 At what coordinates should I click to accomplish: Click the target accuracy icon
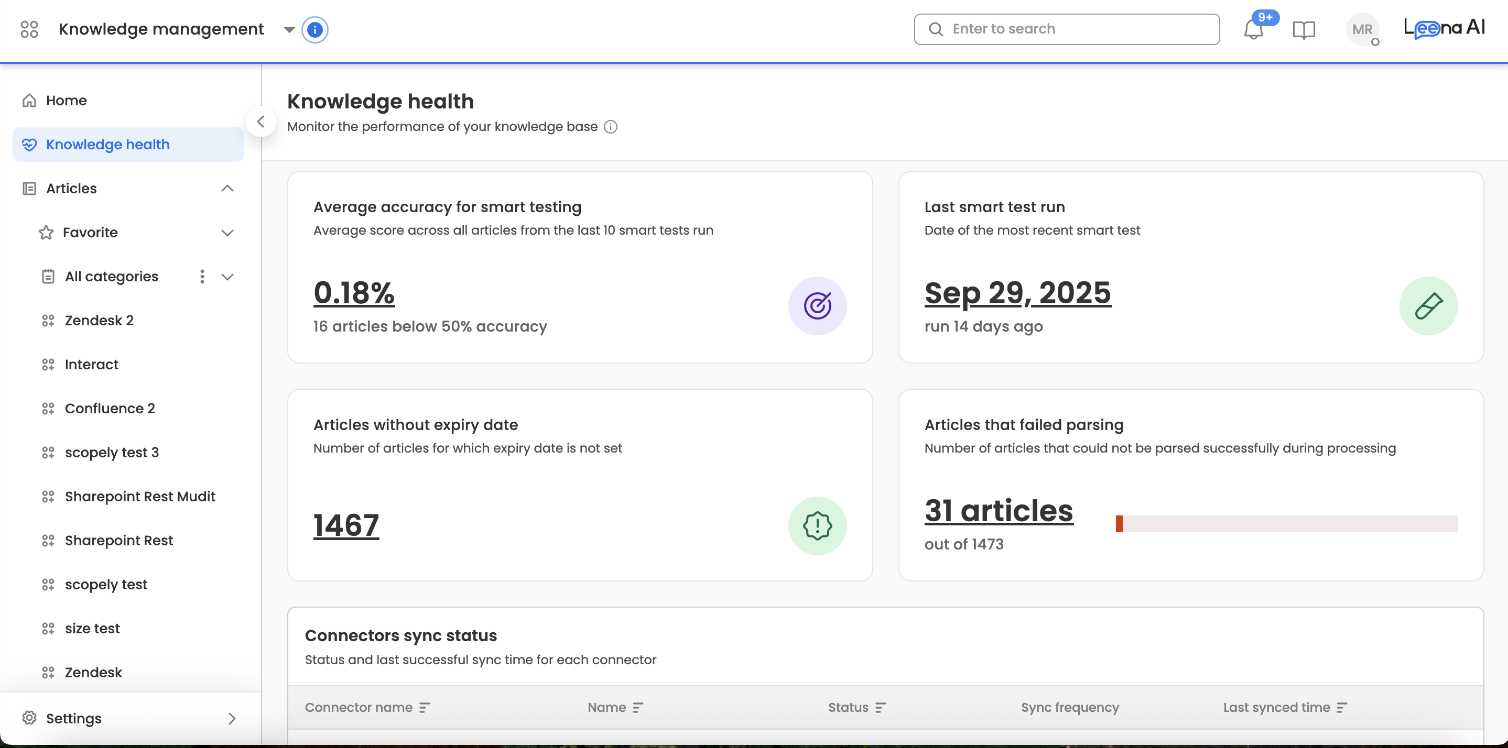[x=817, y=305]
